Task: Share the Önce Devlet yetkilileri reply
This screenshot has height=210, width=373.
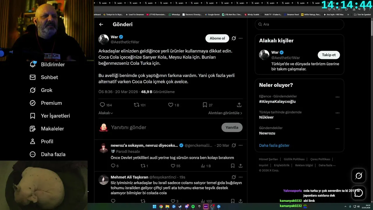Action: [x=240, y=166]
